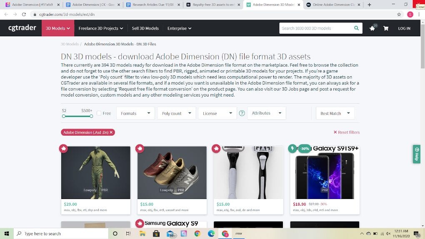Switch to Royalty-free 3D assets tab
This screenshot has width=425, height=239.
[213, 5]
